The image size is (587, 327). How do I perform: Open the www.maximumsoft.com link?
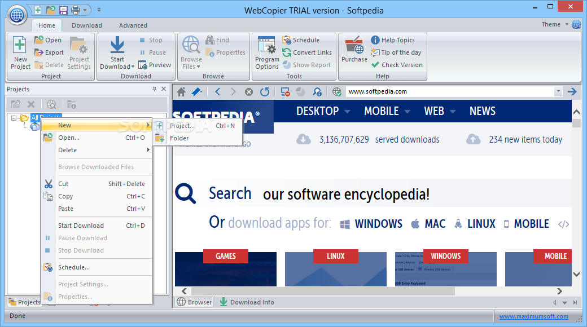533,316
